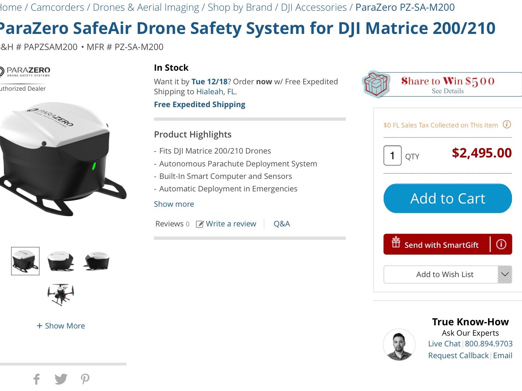Viewport: 522px width, 391px height.
Task: Send with SmartGift button
Action: (x=436, y=244)
